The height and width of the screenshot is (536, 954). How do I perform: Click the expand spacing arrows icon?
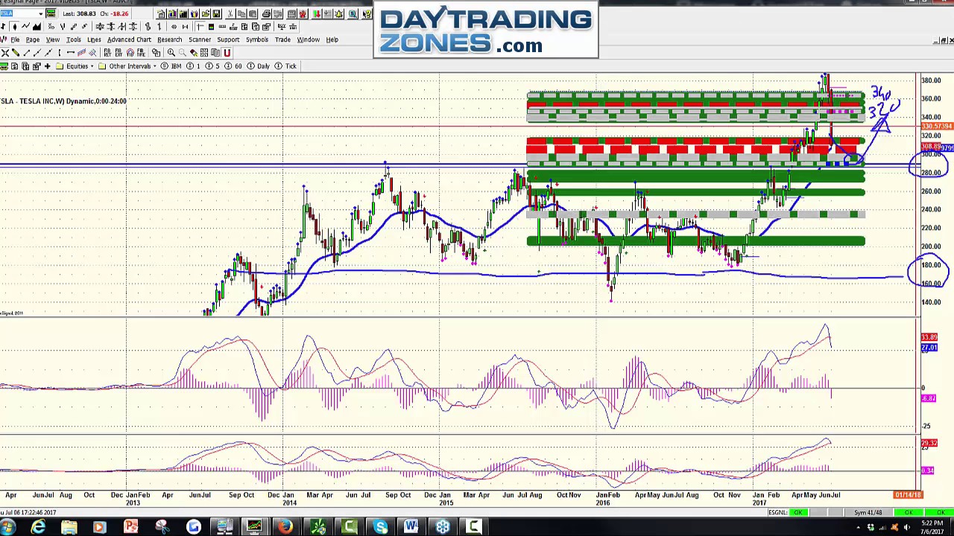(x=174, y=27)
